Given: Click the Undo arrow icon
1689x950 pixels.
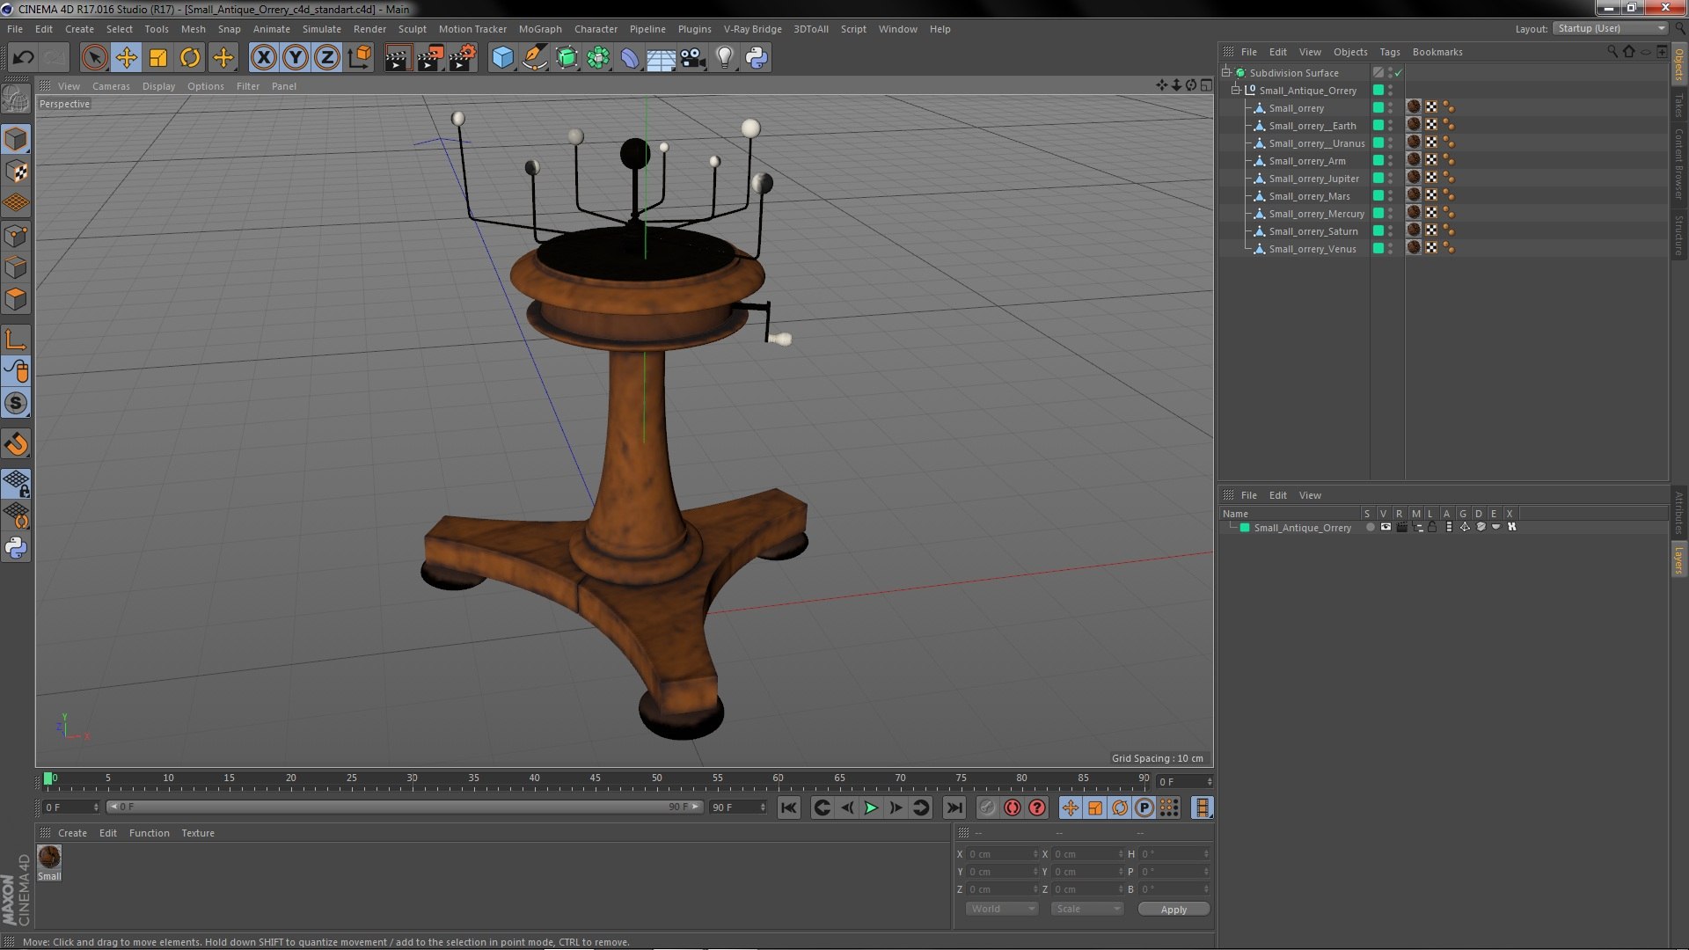Looking at the screenshot, I should [23, 58].
